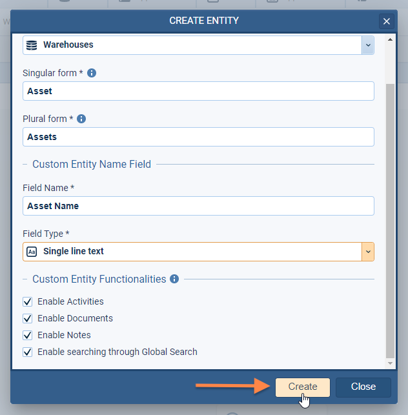The height and width of the screenshot is (415, 408).
Task: Uncheck the Enable Activities checkbox
Action: point(28,301)
